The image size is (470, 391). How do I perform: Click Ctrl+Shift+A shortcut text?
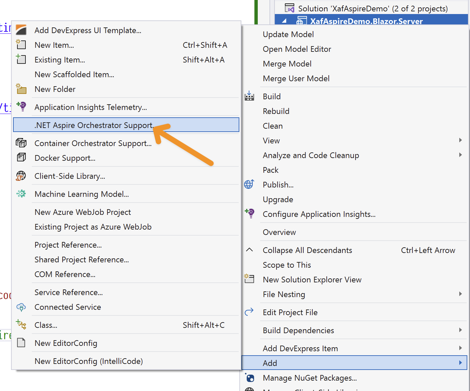pos(205,45)
